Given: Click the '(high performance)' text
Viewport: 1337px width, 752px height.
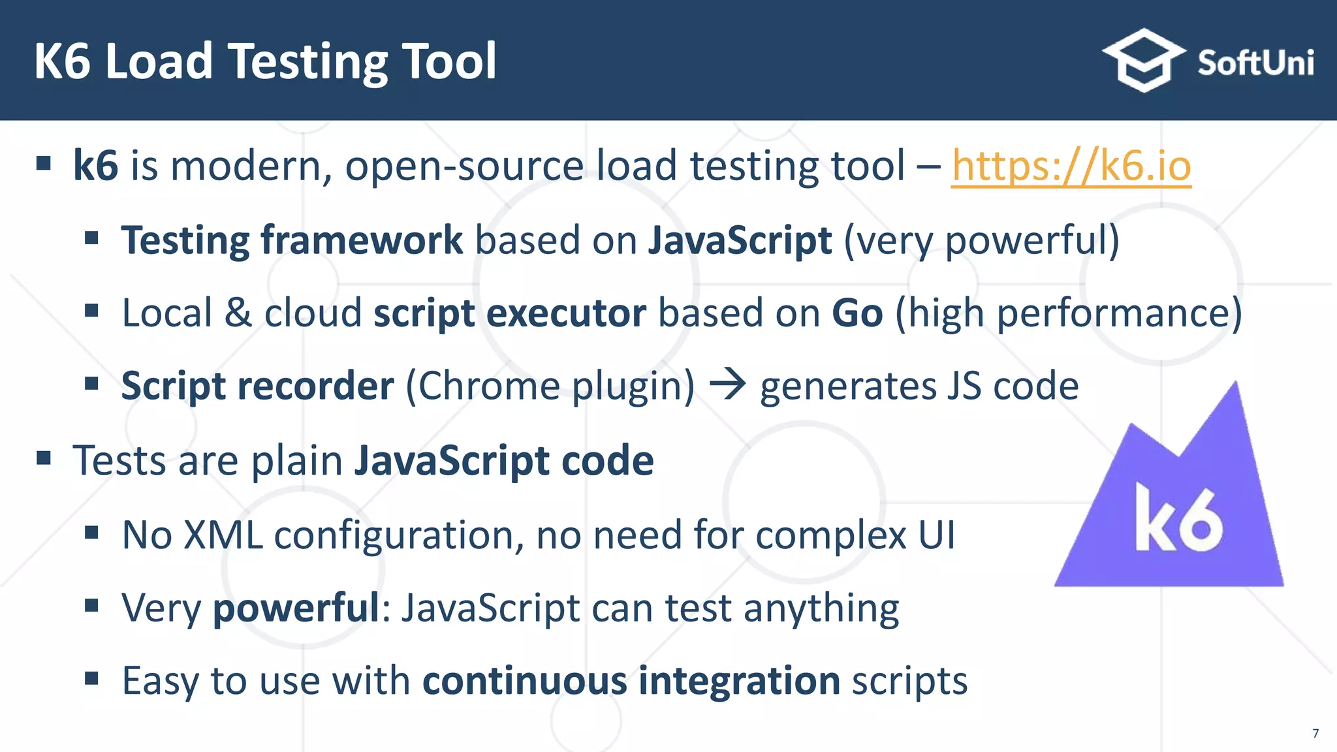Looking at the screenshot, I should (1068, 313).
